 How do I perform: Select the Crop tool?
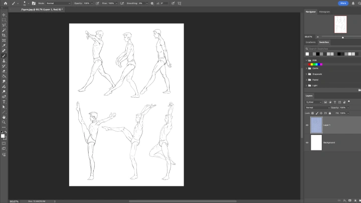(x=4, y=35)
